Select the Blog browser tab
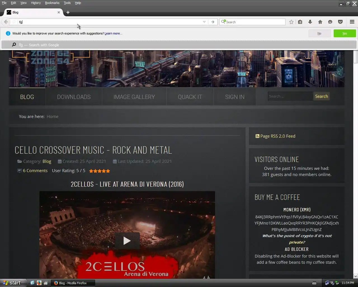Screen dimensions: 358x287 (34, 12)
